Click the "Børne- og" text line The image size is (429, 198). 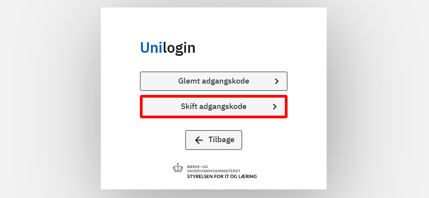(197, 167)
